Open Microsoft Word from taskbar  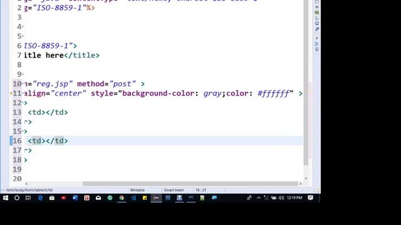[75, 197]
